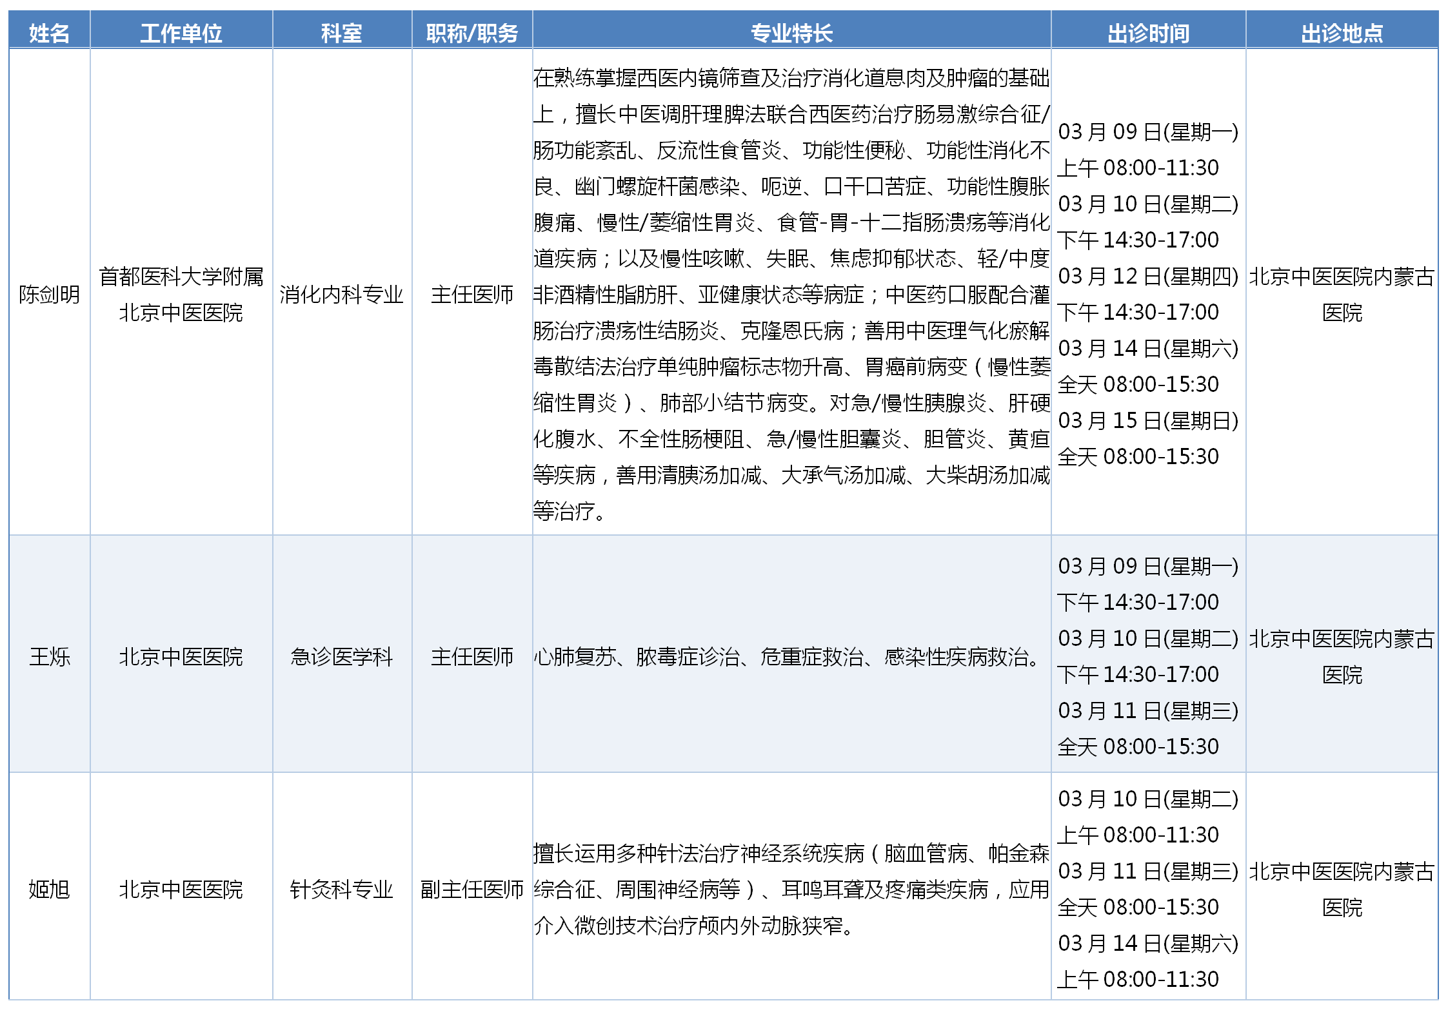Image resolution: width=1448 pixels, height=1023 pixels.
Task: Click the 专业特长 column header
Action: (791, 33)
